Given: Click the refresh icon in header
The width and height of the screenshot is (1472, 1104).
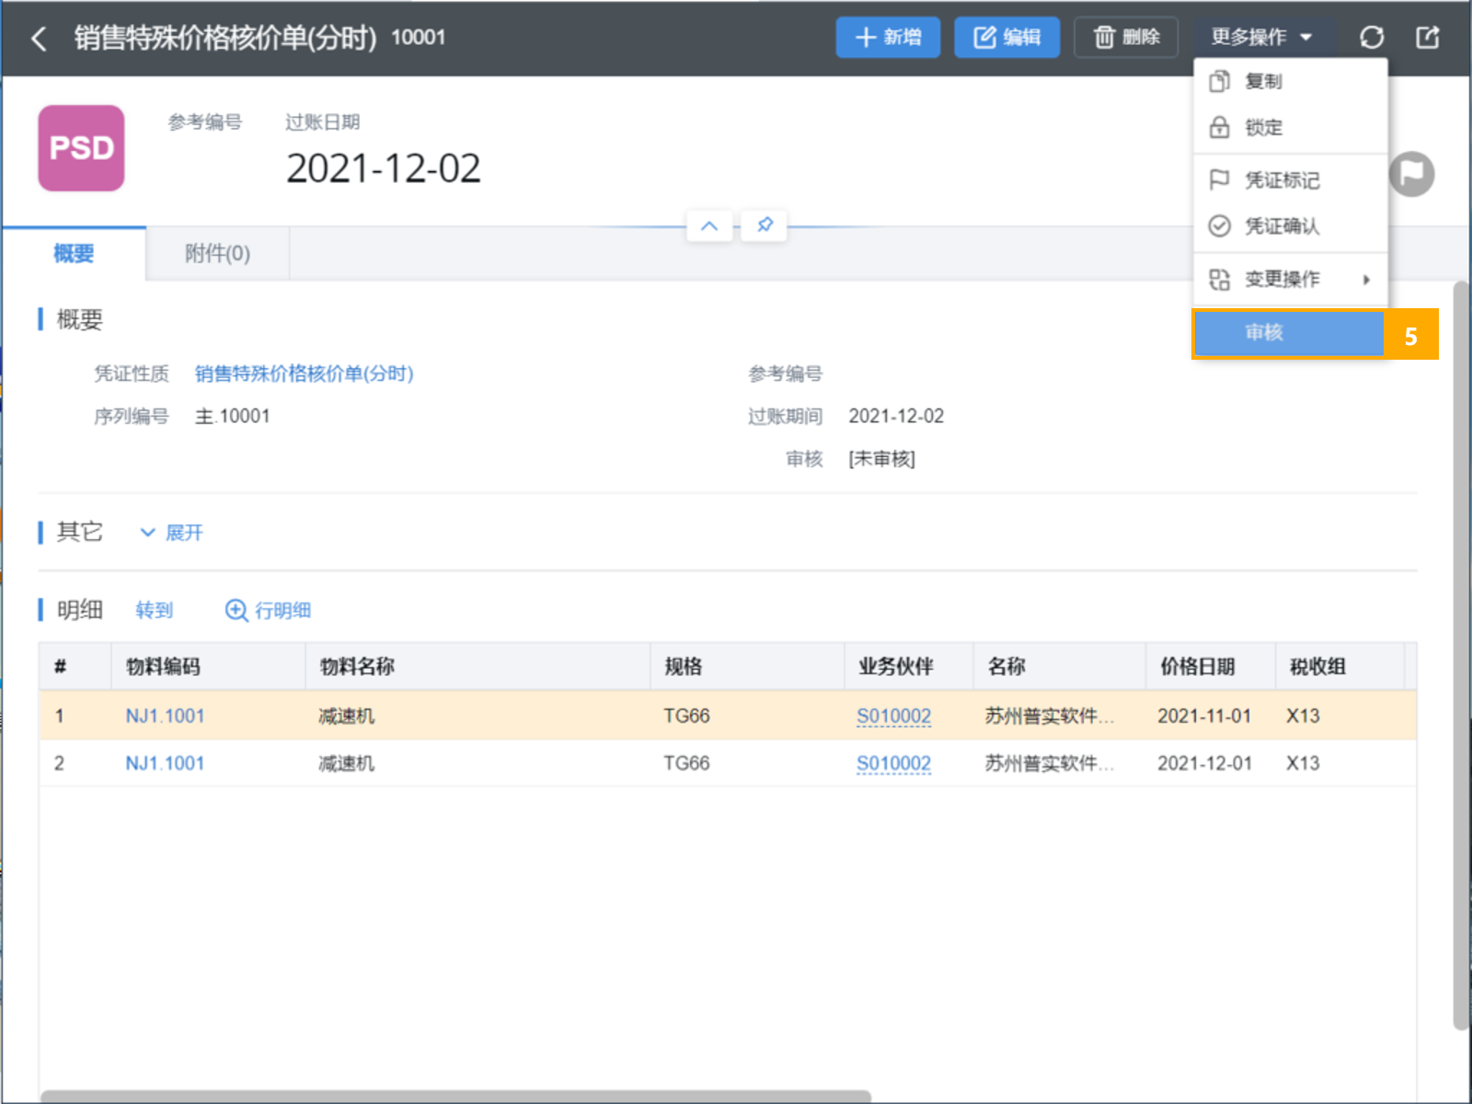Looking at the screenshot, I should click(x=1372, y=38).
